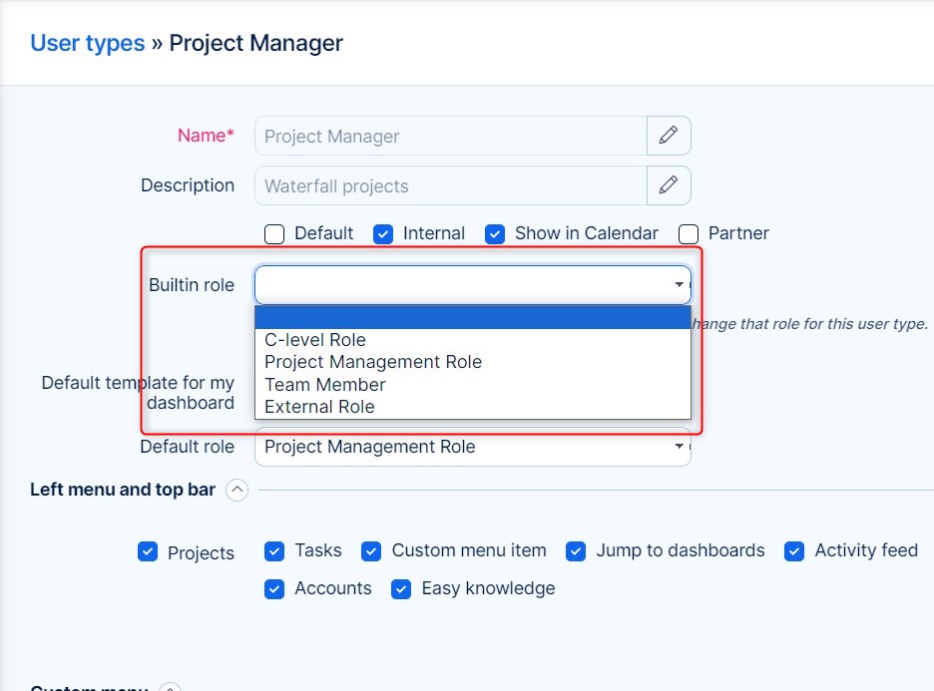The height and width of the screenshot is (691, 934).
Task: Click the Name input field
Action: point(450,136)
